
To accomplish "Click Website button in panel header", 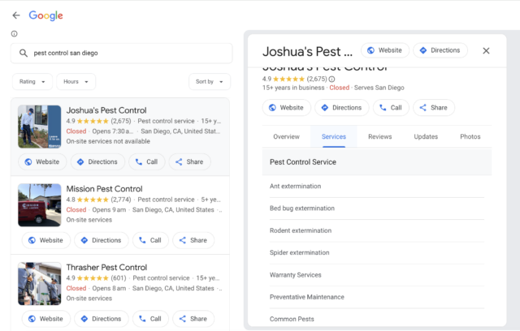I will (x=383, y=50).
